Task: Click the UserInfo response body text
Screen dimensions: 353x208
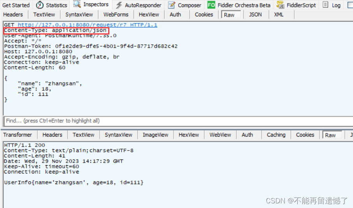Action: click(74, 182)
